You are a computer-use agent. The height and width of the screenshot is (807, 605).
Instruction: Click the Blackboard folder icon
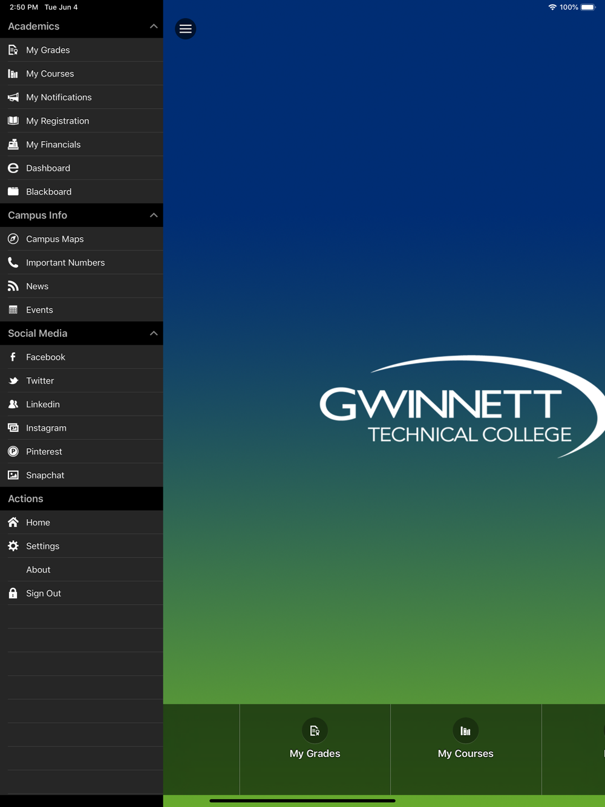(x=13, y=192)
